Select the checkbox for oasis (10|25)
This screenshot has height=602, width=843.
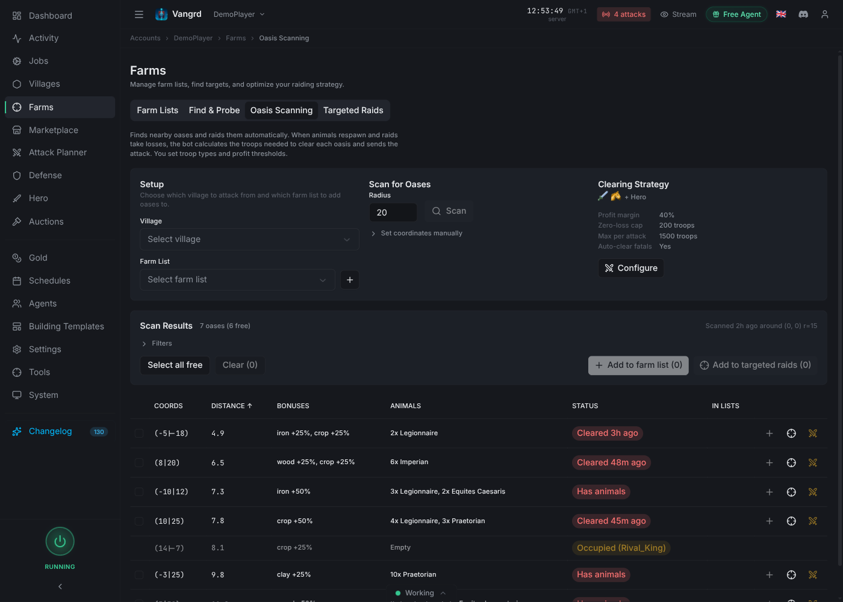click(139, 521)
